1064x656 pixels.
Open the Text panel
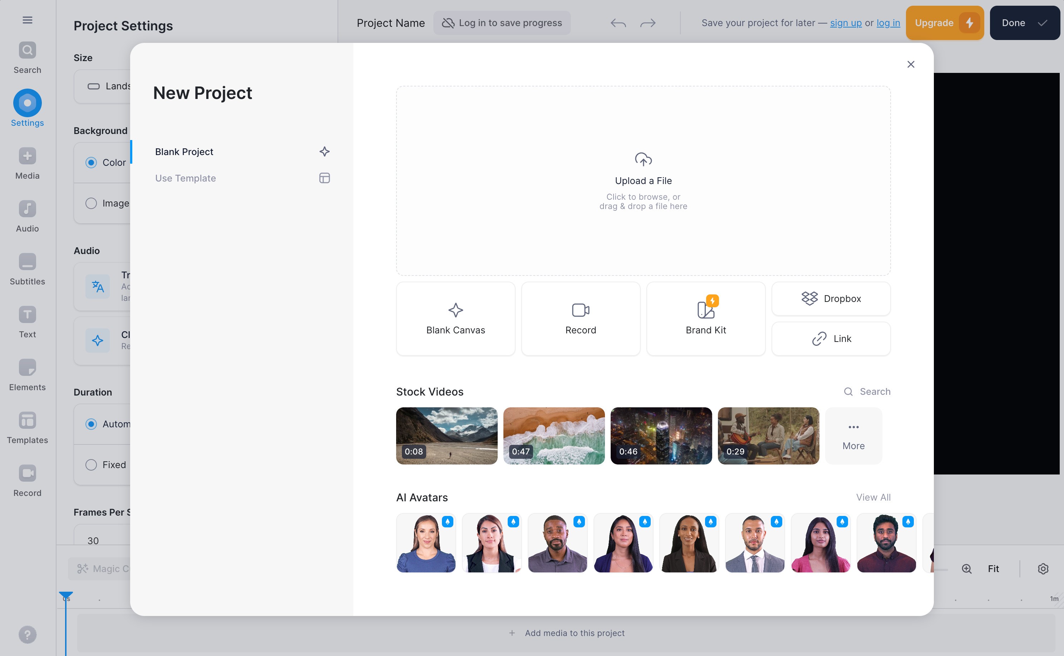pos(27,321)
